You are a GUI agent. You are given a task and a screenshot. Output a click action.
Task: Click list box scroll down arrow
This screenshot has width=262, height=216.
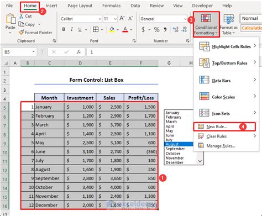(200, 161)
